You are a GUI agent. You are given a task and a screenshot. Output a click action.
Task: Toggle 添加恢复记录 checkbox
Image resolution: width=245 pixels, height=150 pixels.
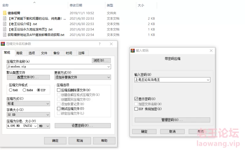[58, 104]
